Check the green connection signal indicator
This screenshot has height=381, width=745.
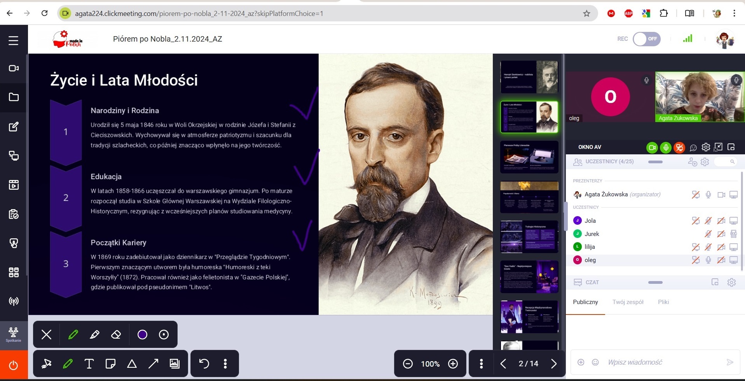pyautogui.click(x=687, y=38)
